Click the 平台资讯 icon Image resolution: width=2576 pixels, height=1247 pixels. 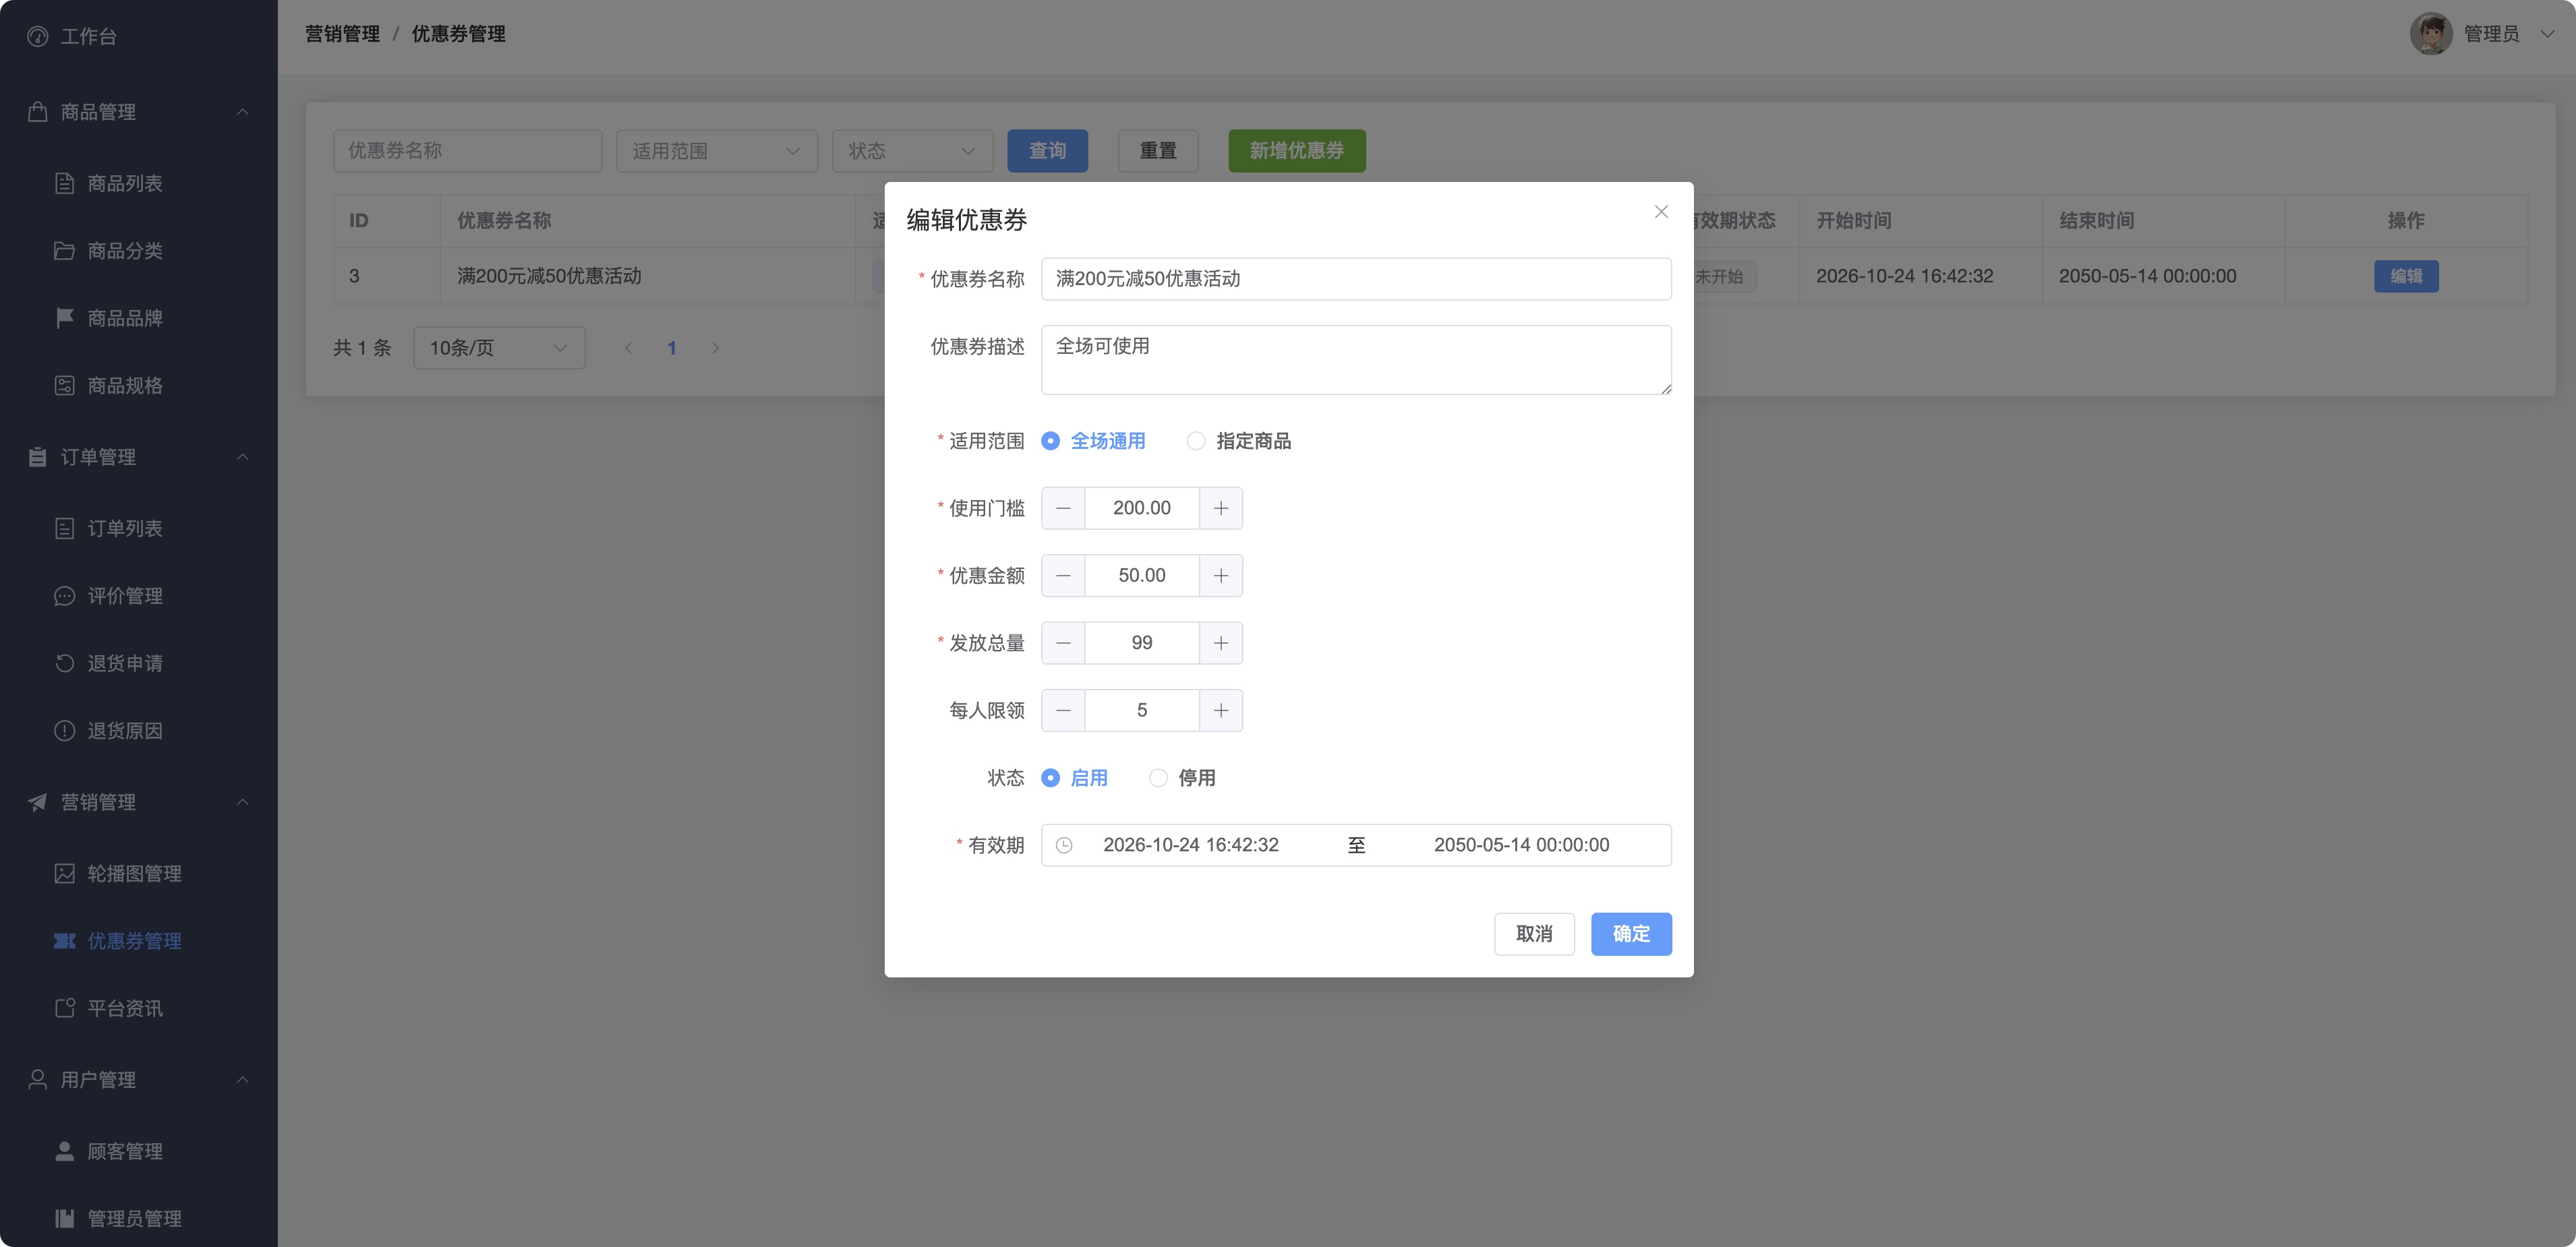pos(65,1008)
